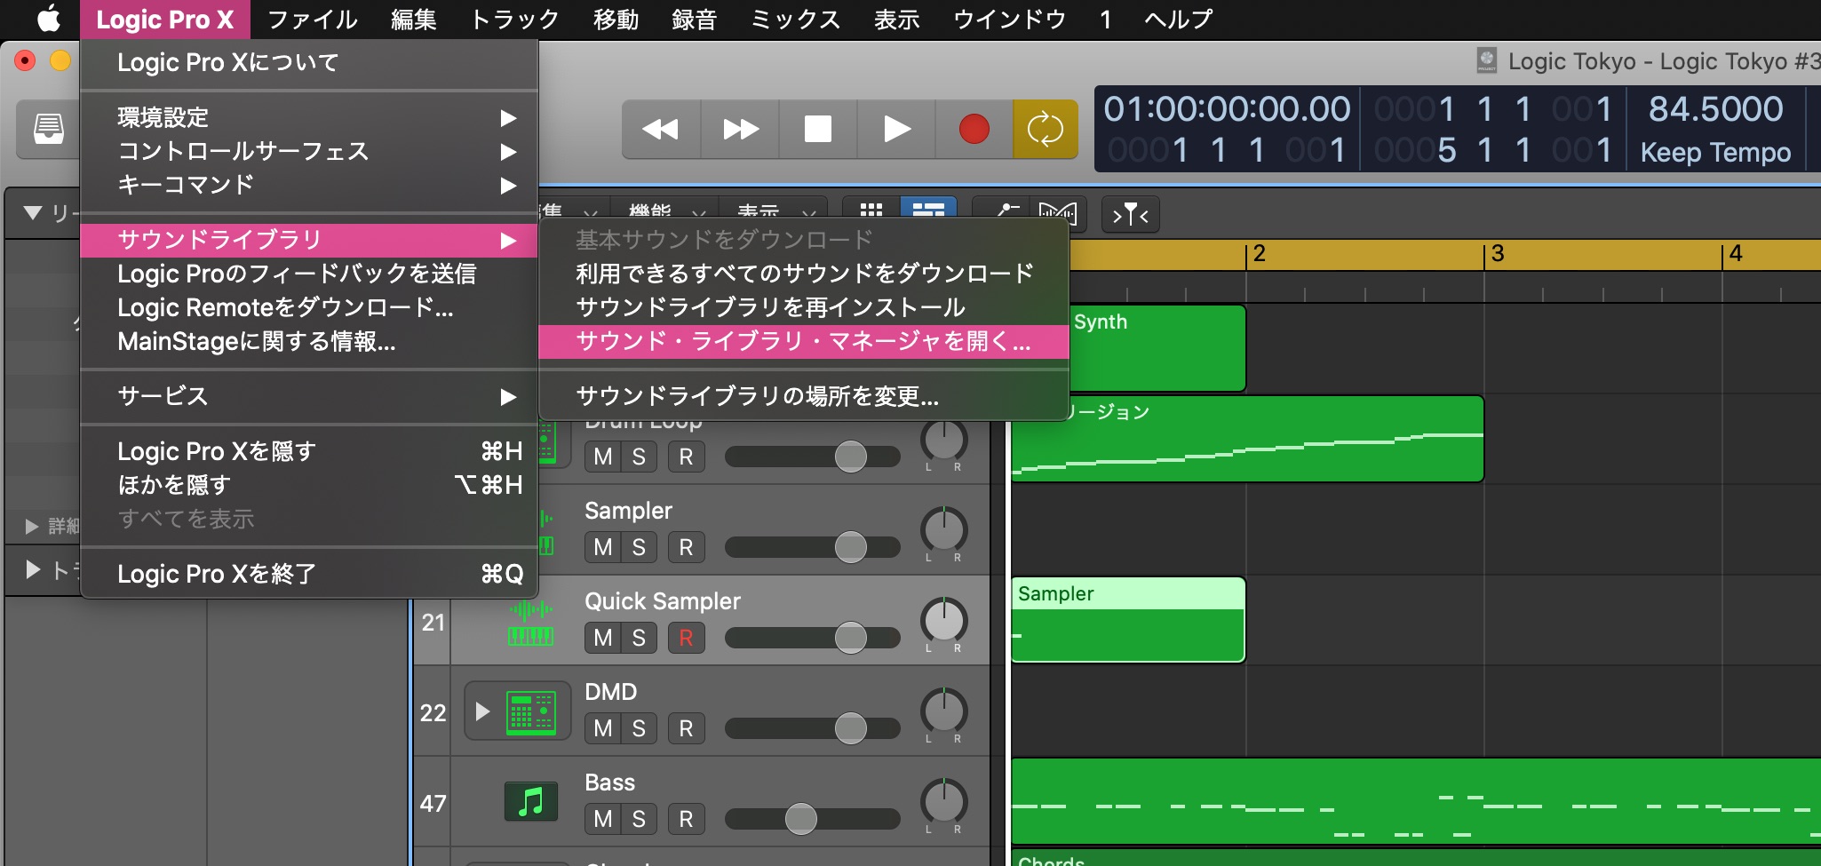This screenshot has height=866, width=1821.
Task: Toggle the yellow cycle button
Action: click(1046, 130)
